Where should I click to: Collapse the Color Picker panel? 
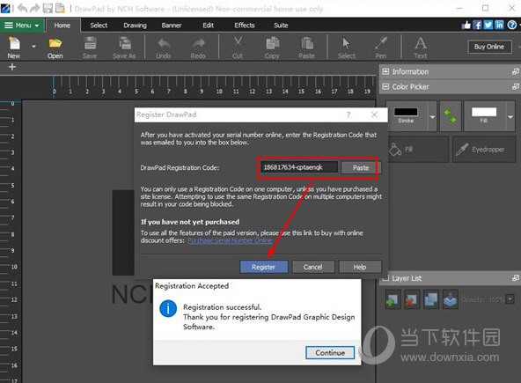click(385, 87)
